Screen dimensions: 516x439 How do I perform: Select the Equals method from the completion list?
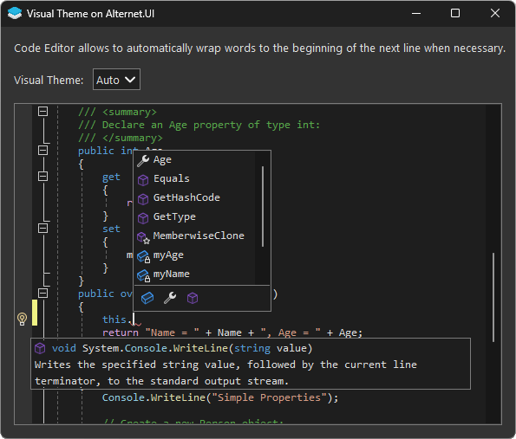pos(194,179)
